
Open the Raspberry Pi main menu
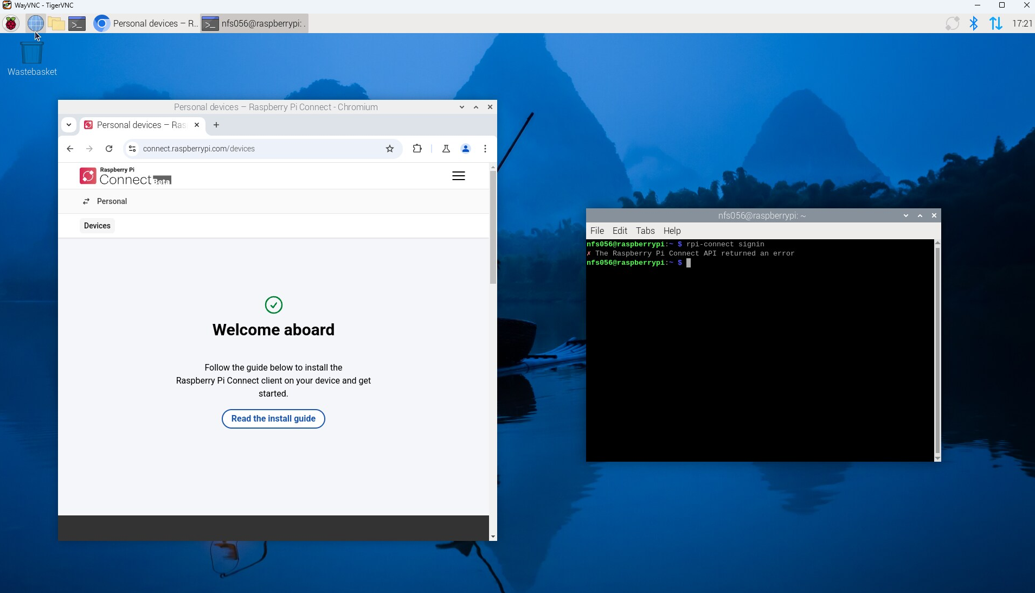(x=11, y=23)
